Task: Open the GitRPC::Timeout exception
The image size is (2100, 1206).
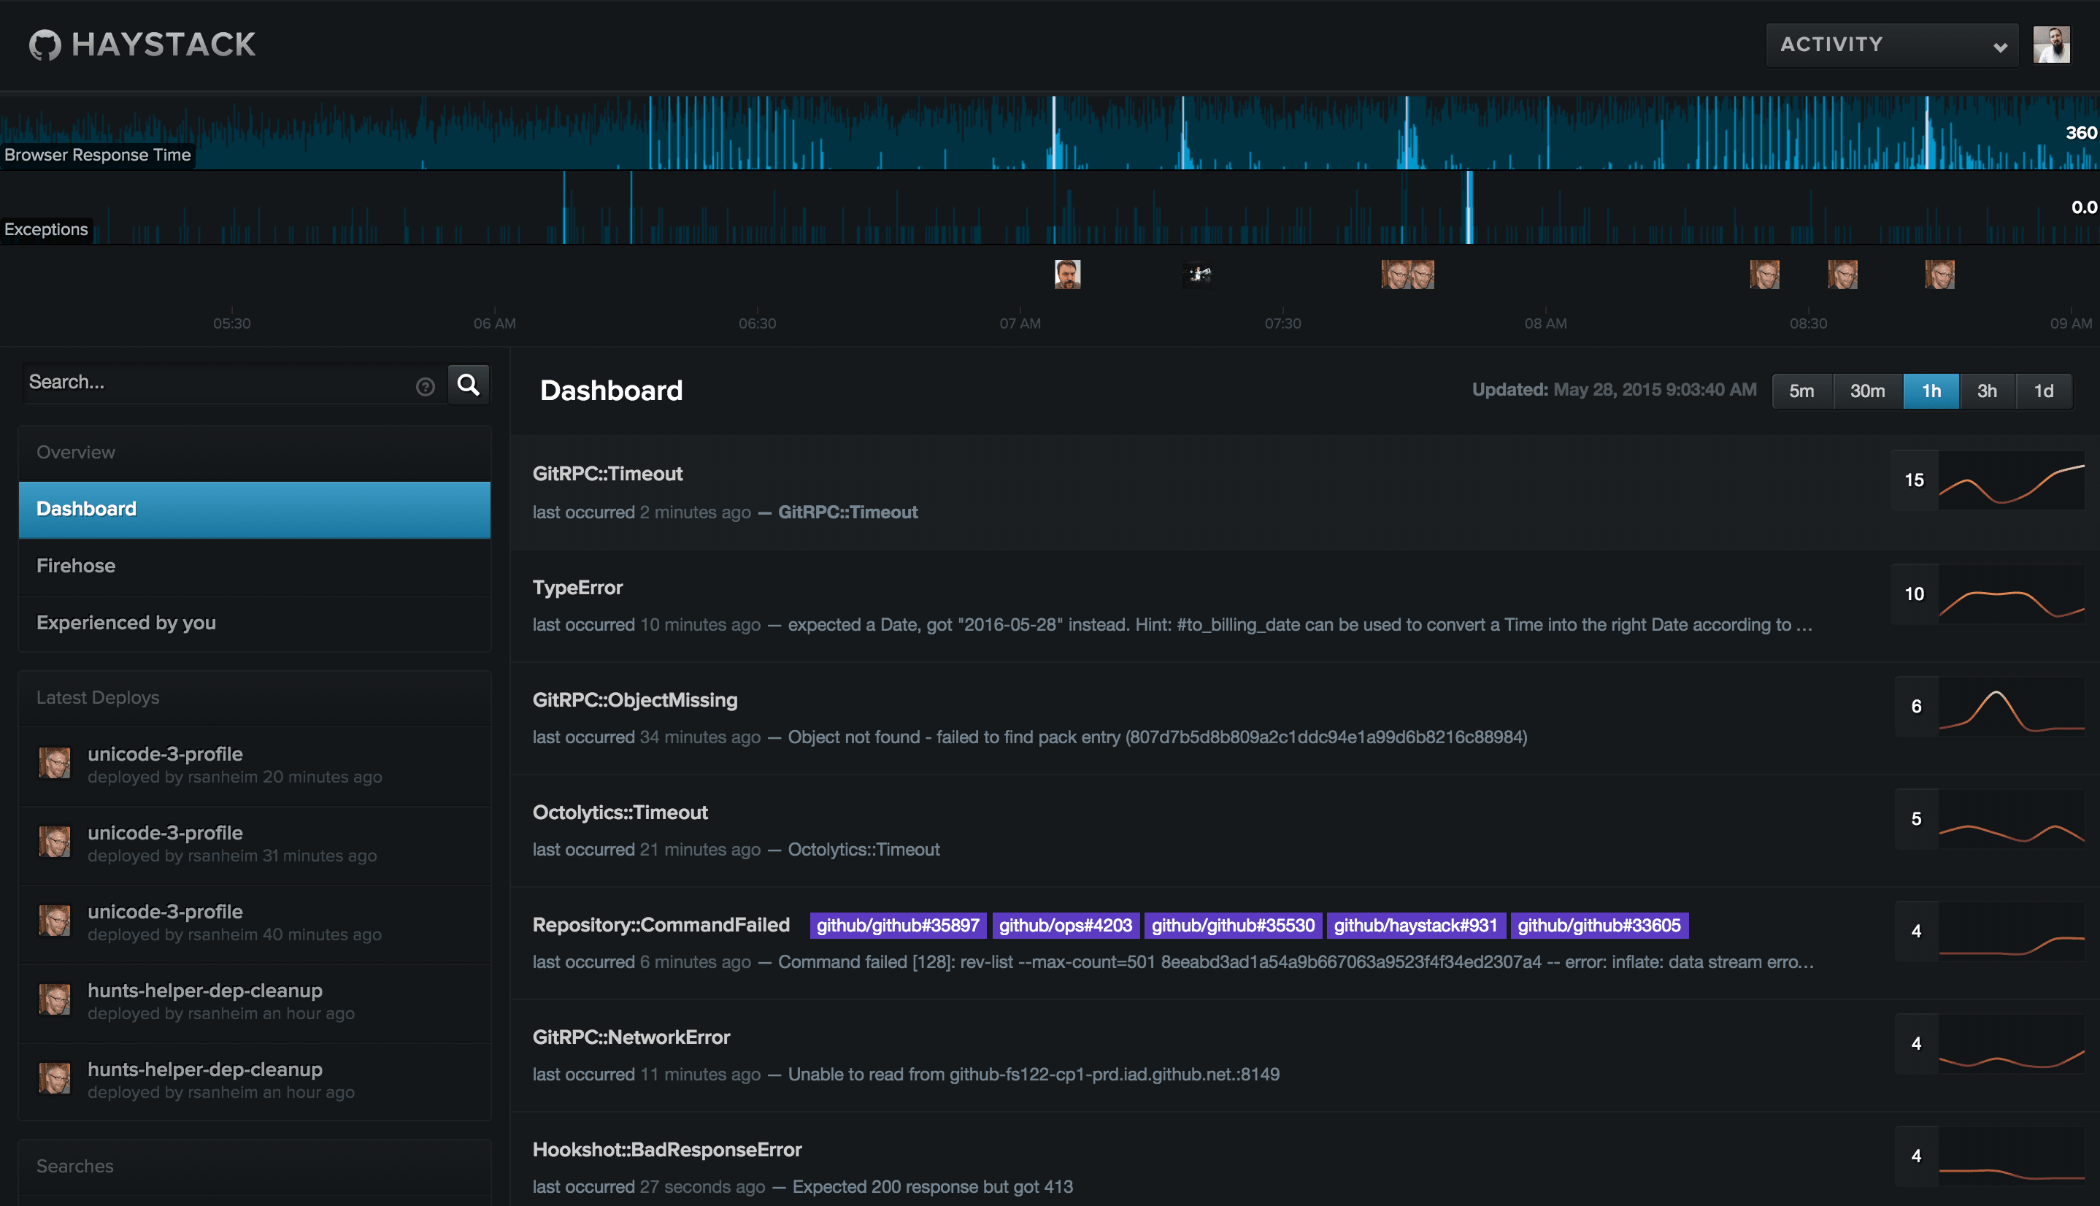Action: (x=607, y=474)
